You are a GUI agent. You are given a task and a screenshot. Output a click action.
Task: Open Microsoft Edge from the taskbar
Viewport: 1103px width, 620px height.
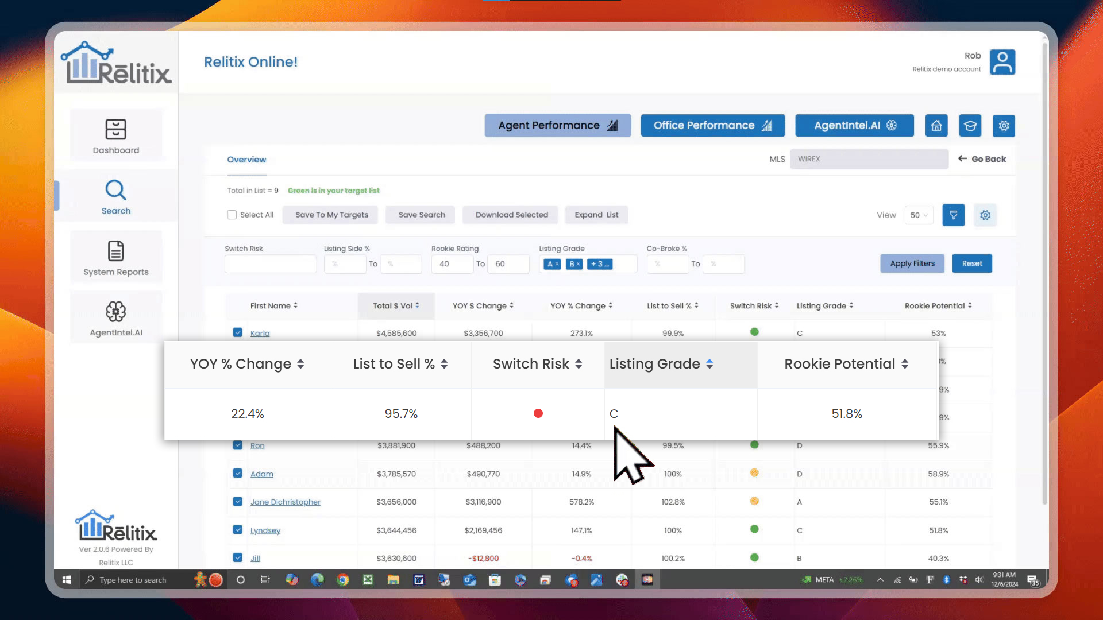pyautogui.click(x=317, y=580)
